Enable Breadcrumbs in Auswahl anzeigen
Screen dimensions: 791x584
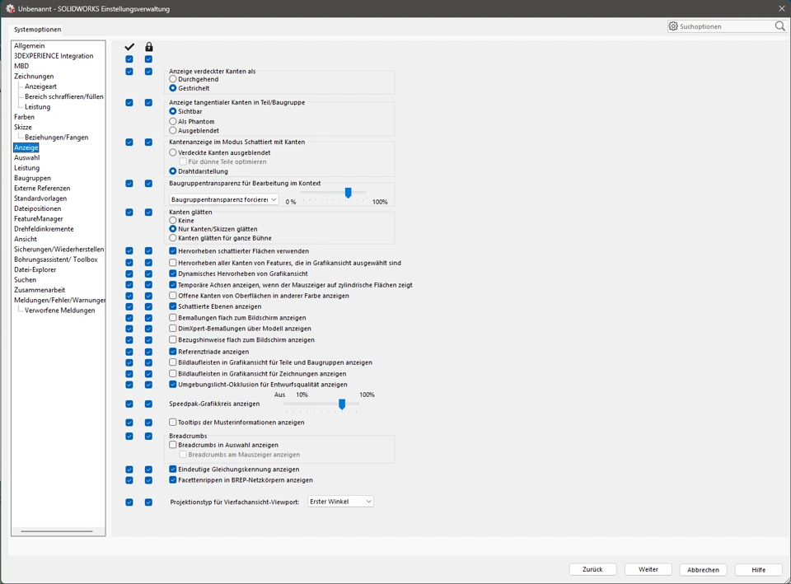click(173, 446)
